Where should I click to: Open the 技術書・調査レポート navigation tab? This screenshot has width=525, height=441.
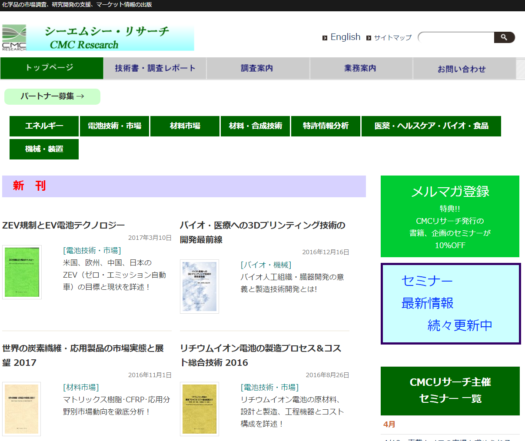[x=155, y=68]
